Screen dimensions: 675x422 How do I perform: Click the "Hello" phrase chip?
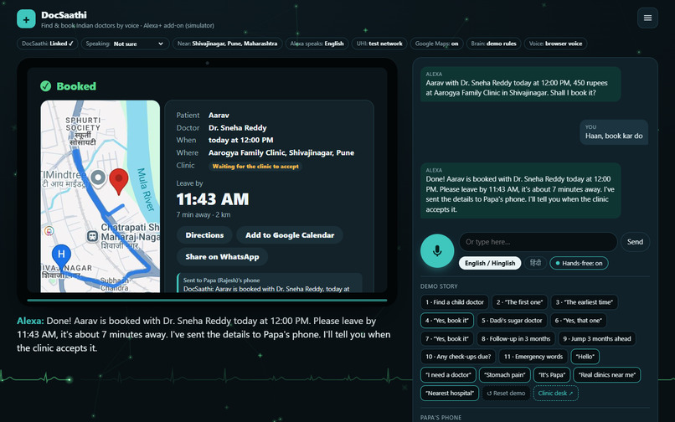[x=585, y=357]
